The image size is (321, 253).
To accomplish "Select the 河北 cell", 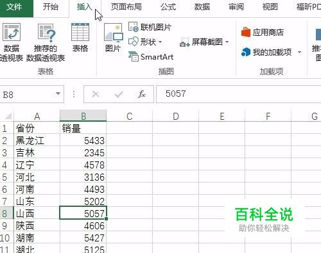I will [37, 177].
